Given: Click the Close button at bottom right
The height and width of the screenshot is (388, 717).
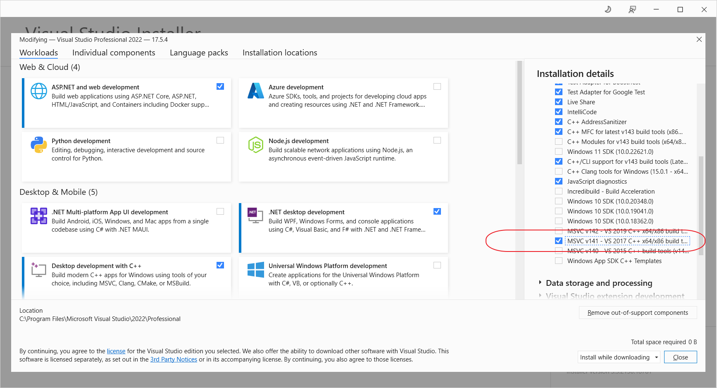Looking at the screenshot, I should (680, 357).
